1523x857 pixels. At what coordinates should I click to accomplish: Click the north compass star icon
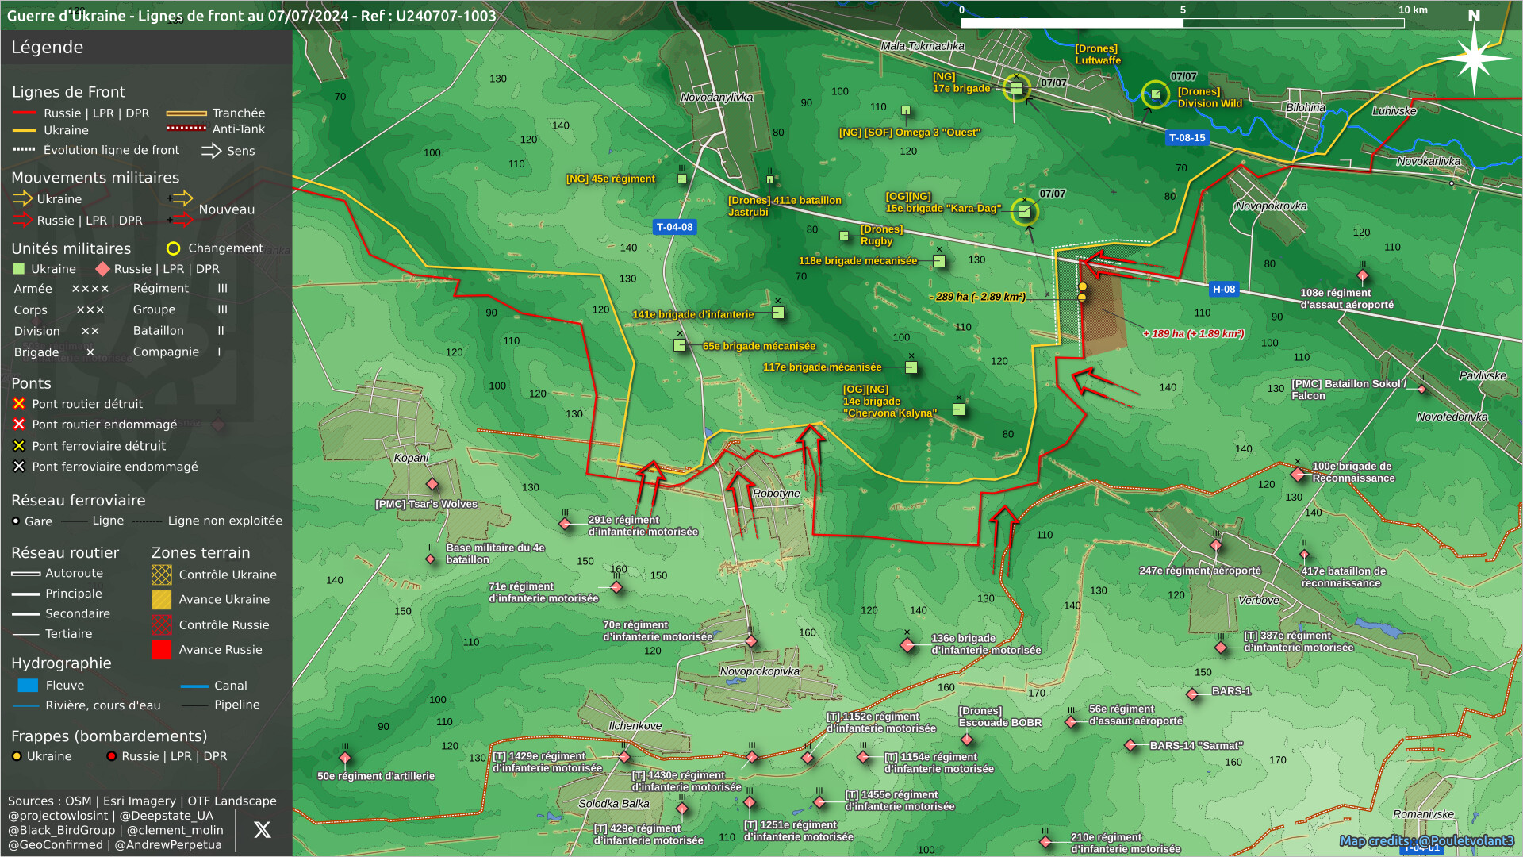1473,58
